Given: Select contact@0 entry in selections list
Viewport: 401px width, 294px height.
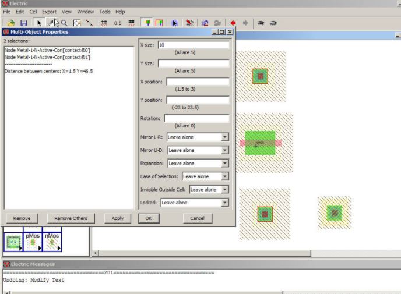Looking at the screenshot, I should tap(47, 50).
